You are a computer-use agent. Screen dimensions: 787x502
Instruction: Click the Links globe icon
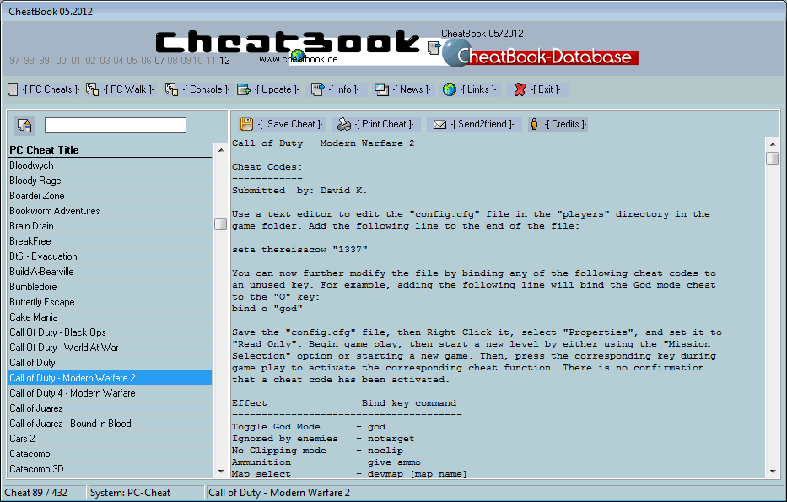tap(450, 90)
